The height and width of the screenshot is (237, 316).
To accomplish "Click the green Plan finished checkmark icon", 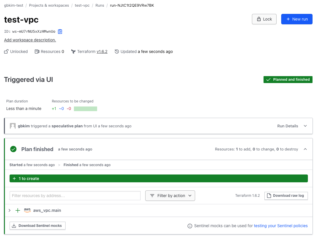I will point(13,149).
